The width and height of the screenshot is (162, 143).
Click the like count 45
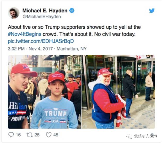(x=56, y=135)
